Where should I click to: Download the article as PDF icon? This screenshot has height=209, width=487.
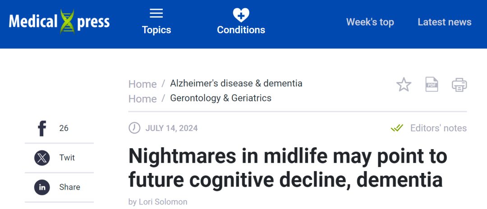tap(432, 84)
